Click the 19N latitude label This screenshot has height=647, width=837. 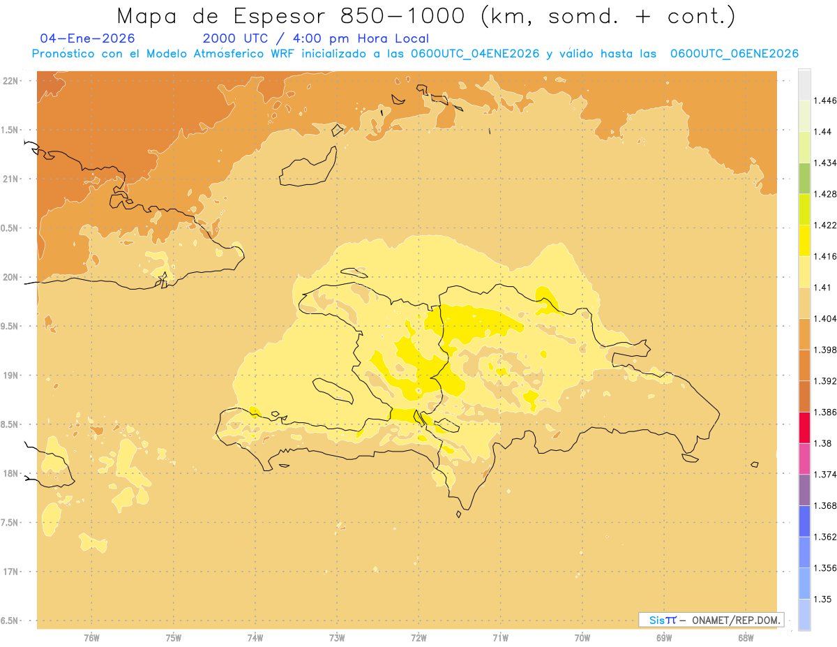pyautogui.click(x=12, y=375)
